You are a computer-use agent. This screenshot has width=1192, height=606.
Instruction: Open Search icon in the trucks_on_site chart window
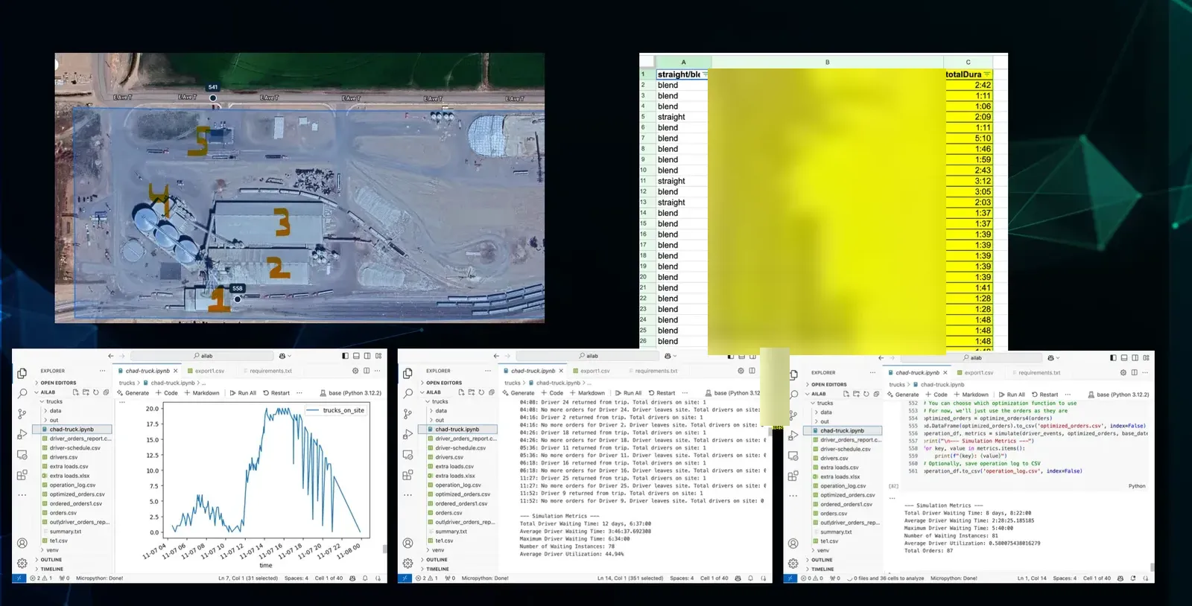pyautogui.click(x=22, y=392)
